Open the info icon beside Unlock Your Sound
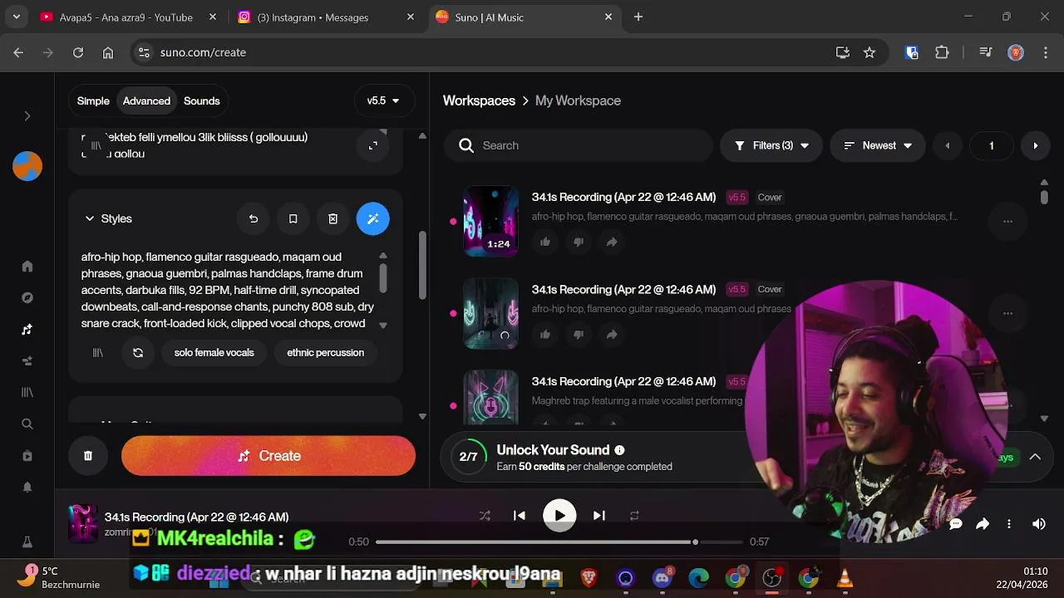 click(619, 450)
